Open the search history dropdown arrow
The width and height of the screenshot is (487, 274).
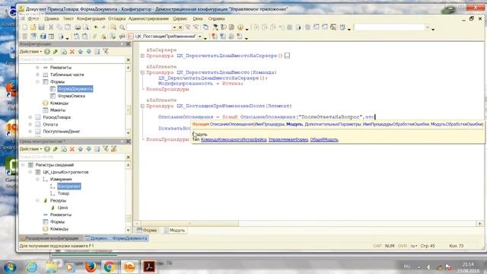pyautogui.click(x=174, y=27)
